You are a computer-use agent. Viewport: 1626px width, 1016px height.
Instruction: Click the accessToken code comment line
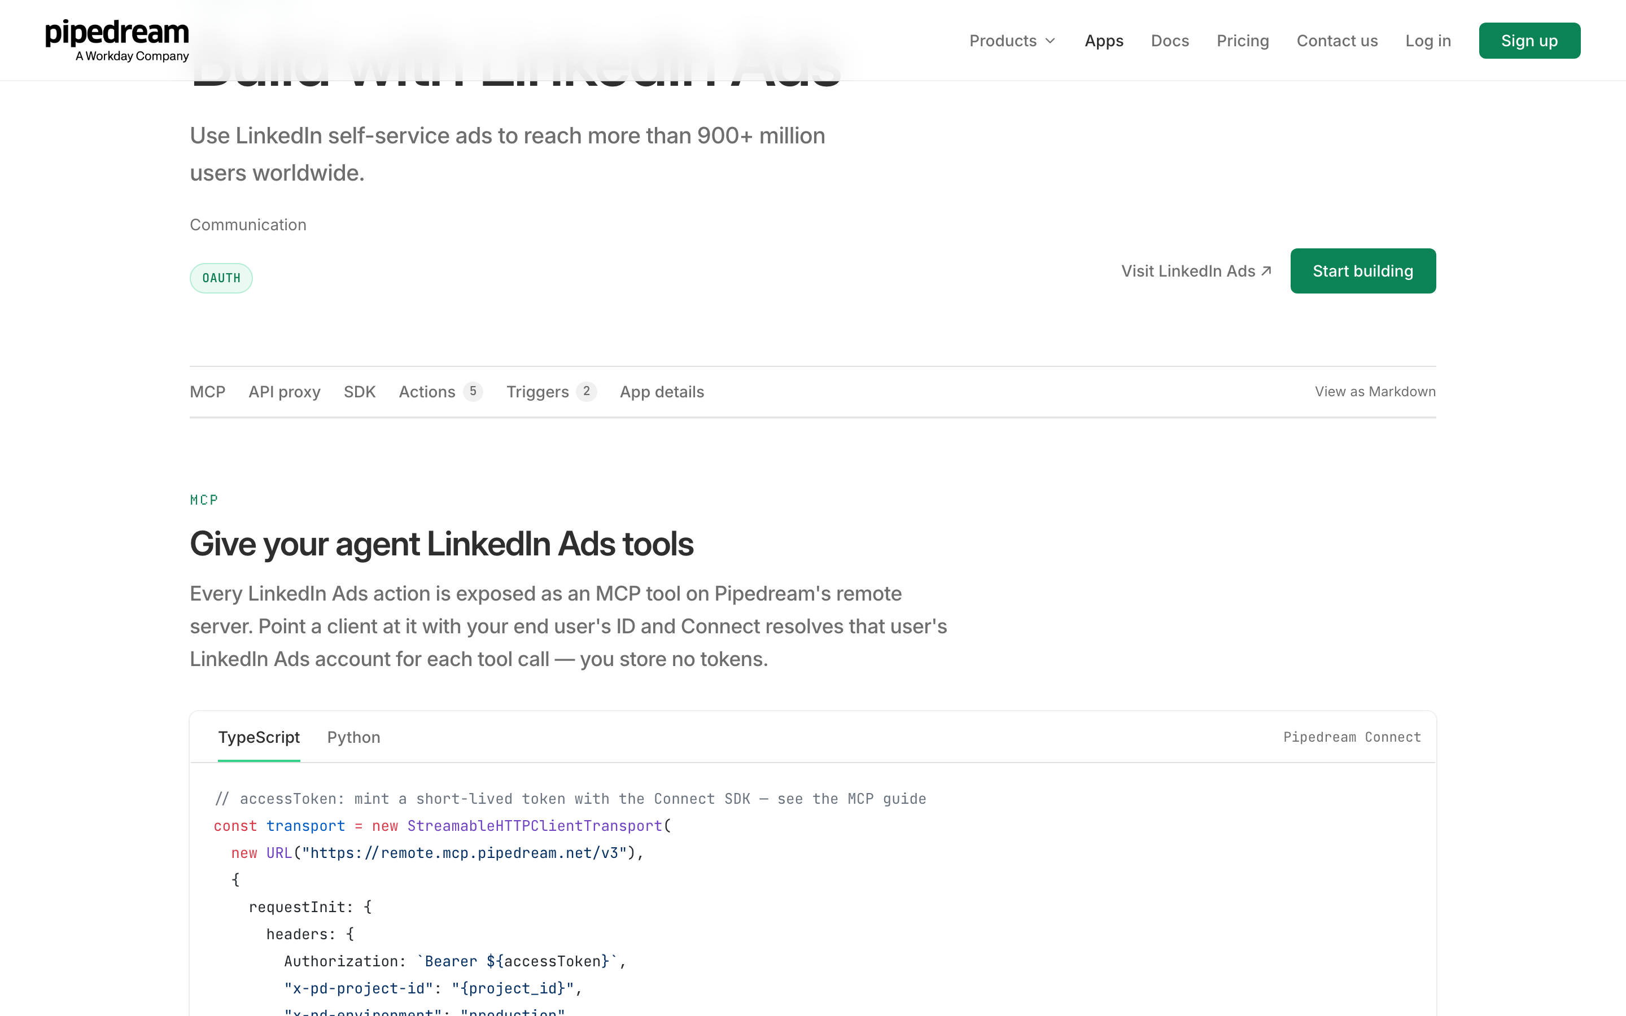click(x=570, y=799)
